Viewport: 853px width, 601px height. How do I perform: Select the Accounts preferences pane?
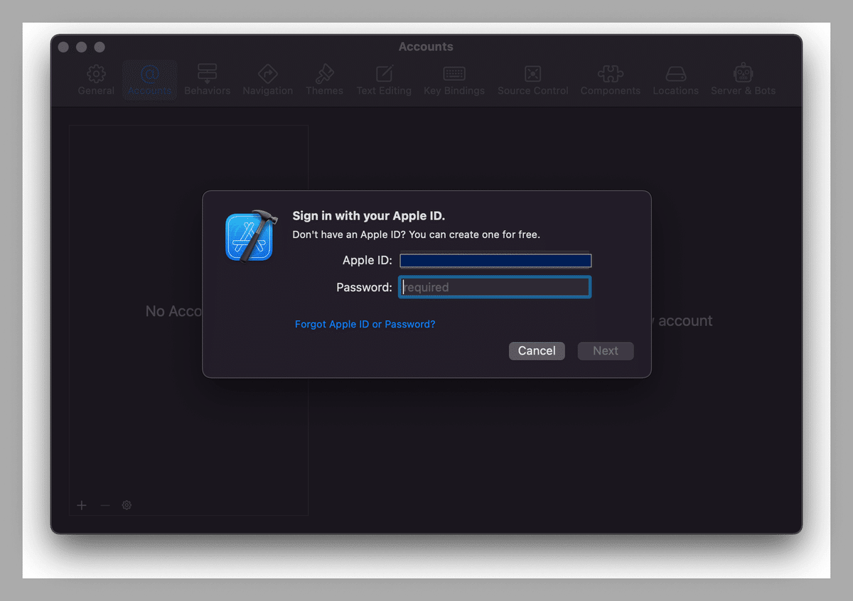point(149,80)
